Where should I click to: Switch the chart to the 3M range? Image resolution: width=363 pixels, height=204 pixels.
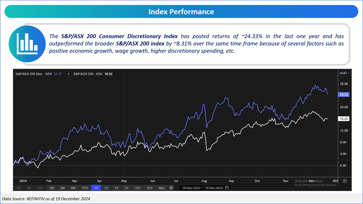point(62,188)
